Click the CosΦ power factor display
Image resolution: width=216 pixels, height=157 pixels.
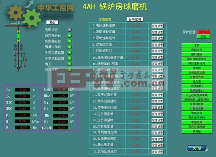(60, 128)
